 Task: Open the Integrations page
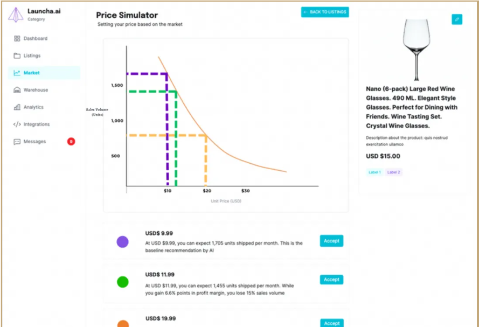point(37,124)
